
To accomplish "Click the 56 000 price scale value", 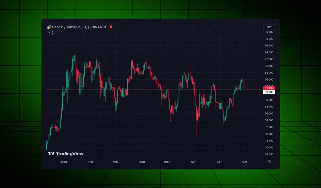I will coord(269,114).
